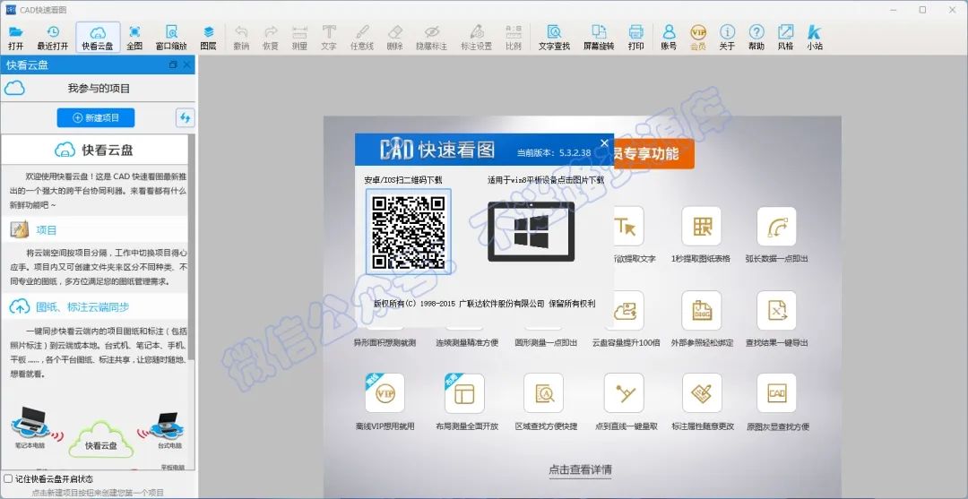
Task: Select the 窗口缩放 window zoom tool
Action: click(x=171, y=38)
